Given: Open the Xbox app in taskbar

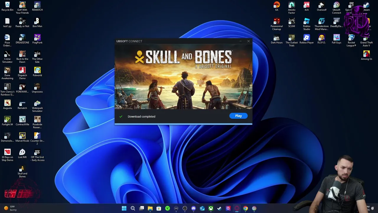Looking at the screenshot, I should click(x=211, y=208).
